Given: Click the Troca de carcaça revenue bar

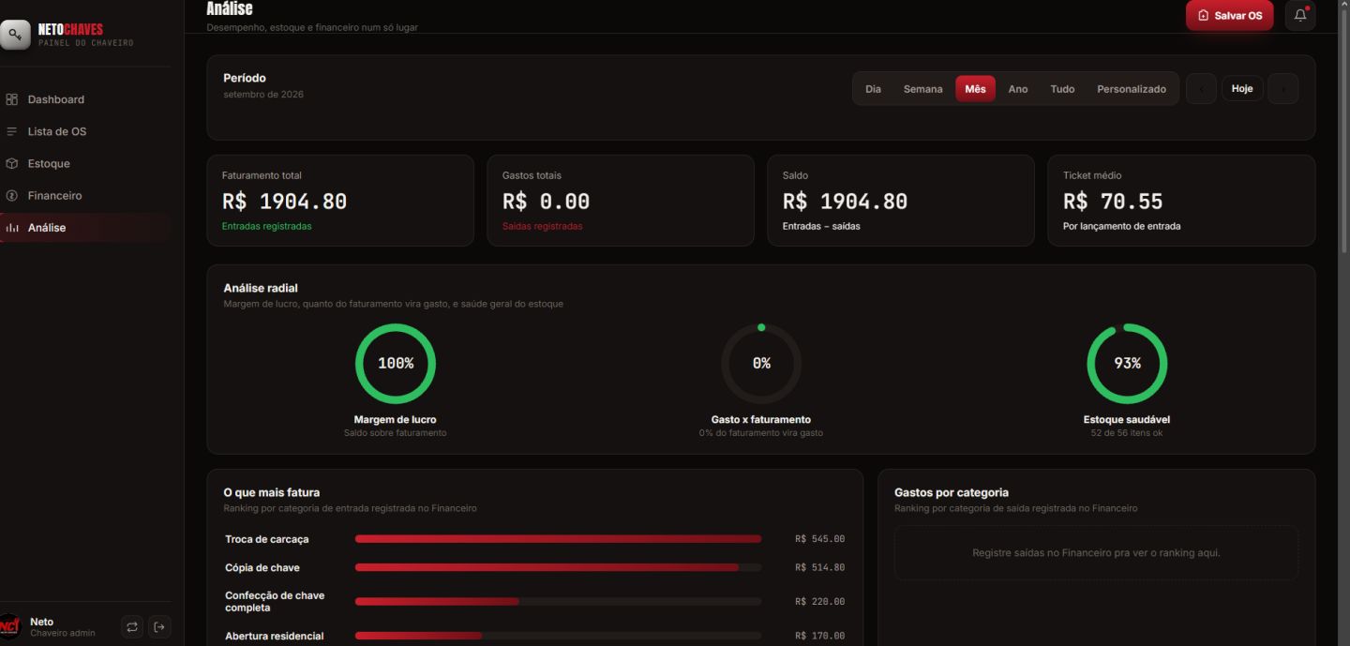Looking at the screenshot, I should [558, 539].
